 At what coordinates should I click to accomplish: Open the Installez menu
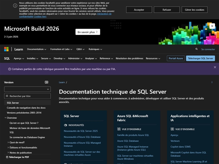(33, 58)
